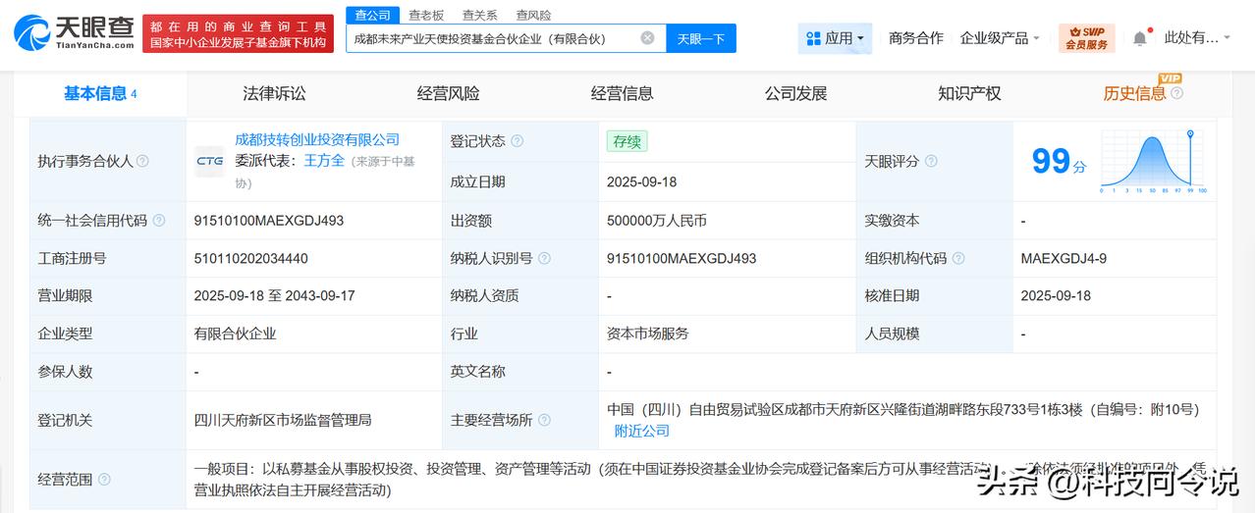Open the 商务合作 link
Image resolution: width=1255 pixels, height=513 pixels.
[915, 38]
